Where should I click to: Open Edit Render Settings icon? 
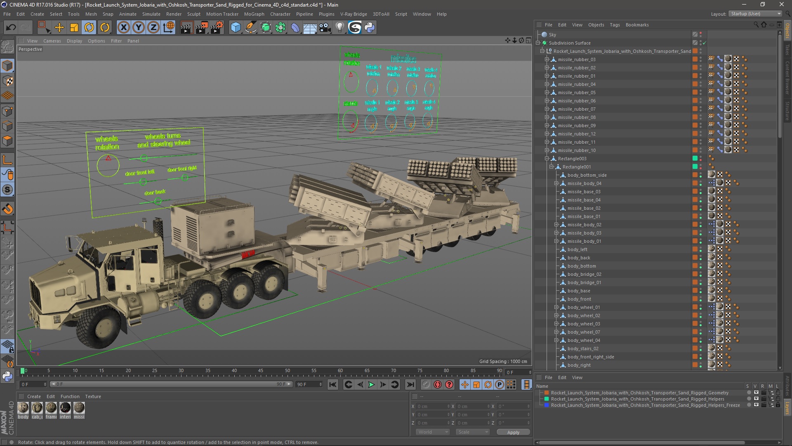coord(217,28)
